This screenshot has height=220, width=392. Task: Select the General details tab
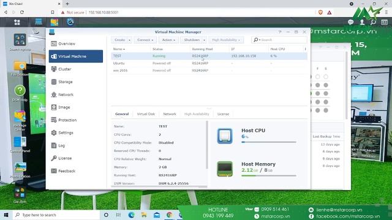pyautogui.click(x=122, y=114)
